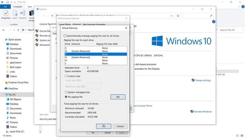Click Maximum size input field
The image size is (245, 138).
point(95,86)
